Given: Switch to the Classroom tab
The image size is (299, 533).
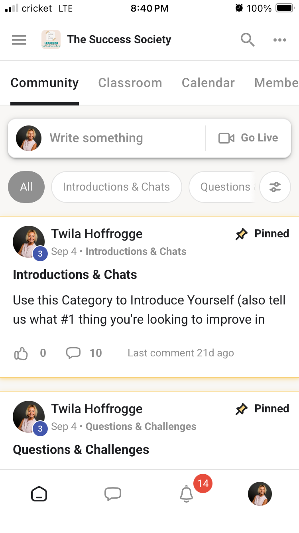Looking at the screenshot, I should click(130, 83).
